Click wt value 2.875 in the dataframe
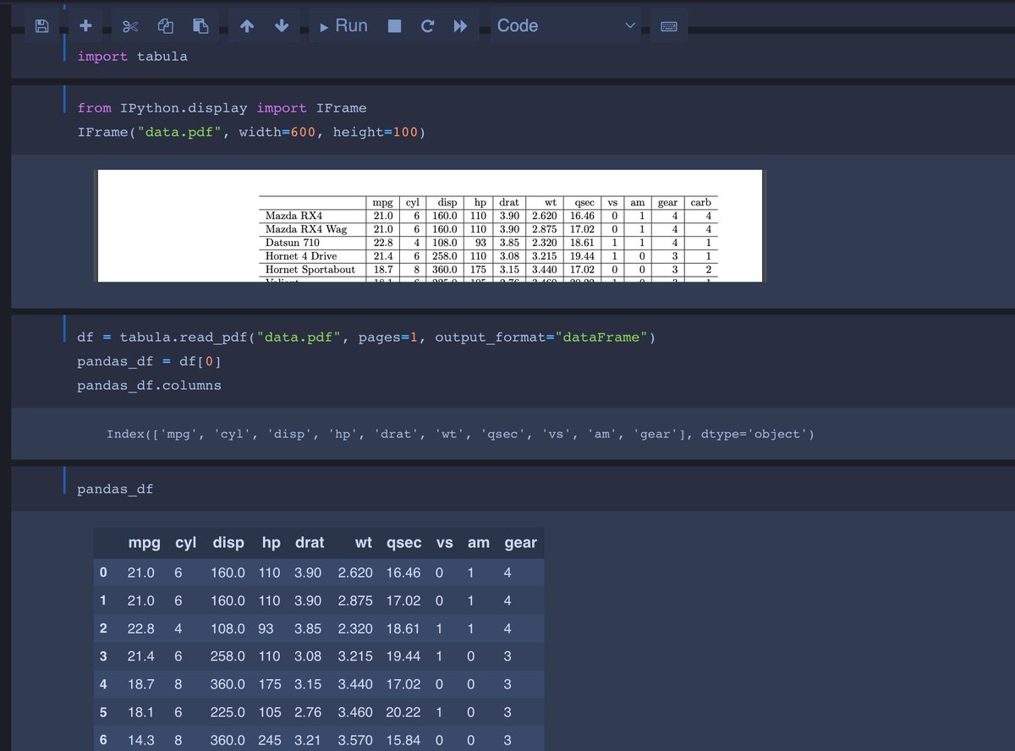 [x=355, y=600]
